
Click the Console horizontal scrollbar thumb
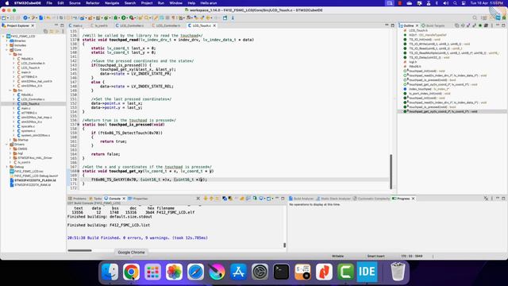coord(79,250)
